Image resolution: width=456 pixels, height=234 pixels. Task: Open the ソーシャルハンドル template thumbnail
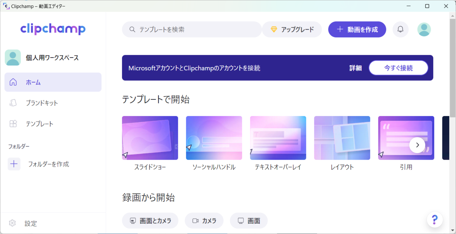point(214,138)
